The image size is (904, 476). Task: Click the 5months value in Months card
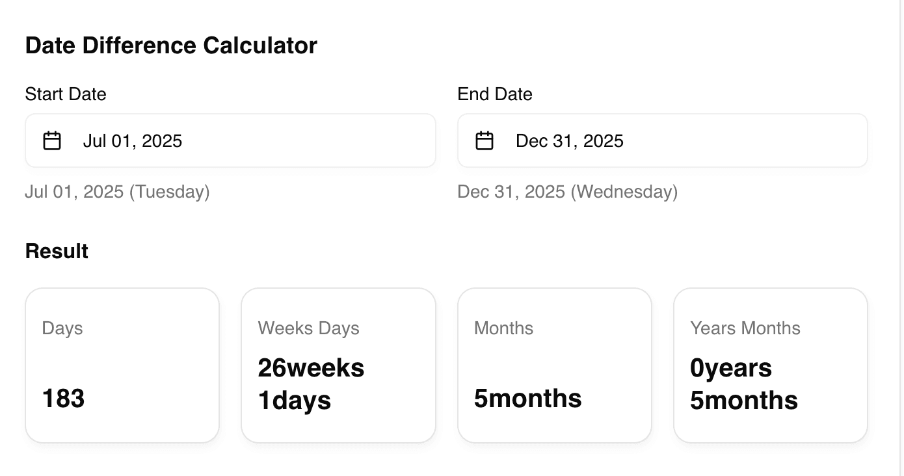[x=527, y=398]
